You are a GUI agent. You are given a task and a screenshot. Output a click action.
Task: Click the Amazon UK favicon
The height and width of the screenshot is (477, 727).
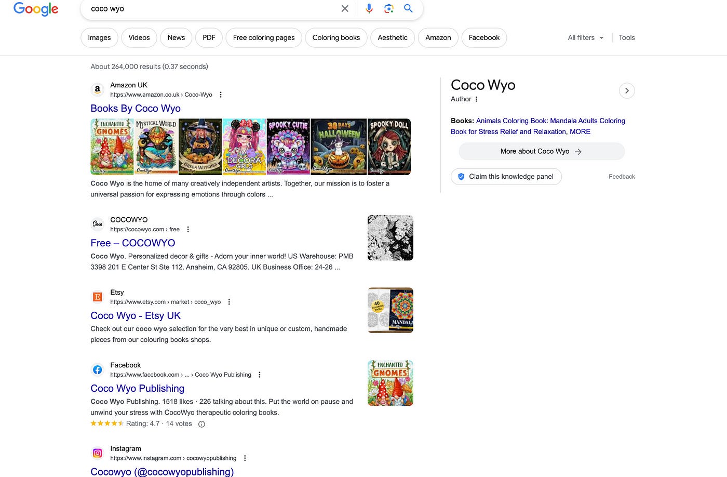click(97, 89)
